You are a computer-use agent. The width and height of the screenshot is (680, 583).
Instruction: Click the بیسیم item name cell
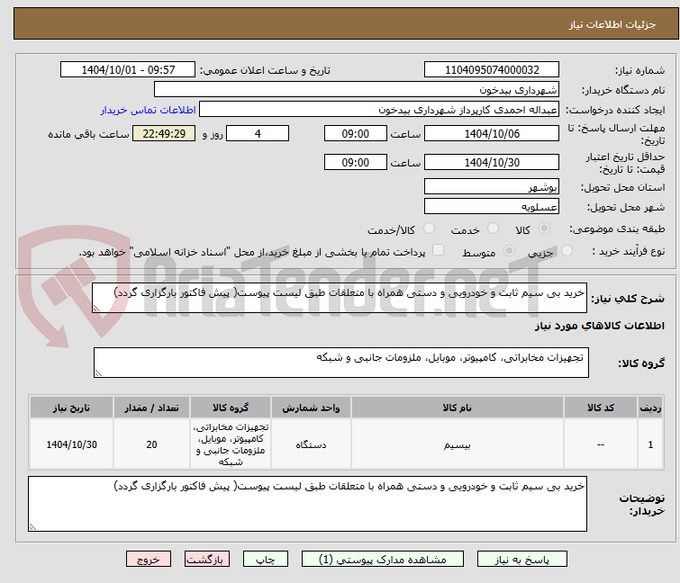coord(458,444)
